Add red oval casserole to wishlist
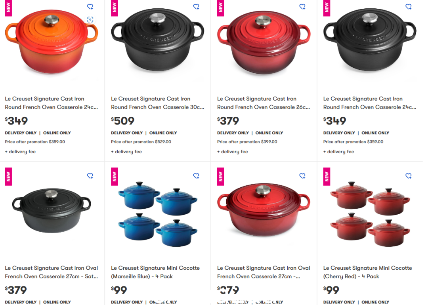Viewport: 428px width, 305px height. [302, 176]
